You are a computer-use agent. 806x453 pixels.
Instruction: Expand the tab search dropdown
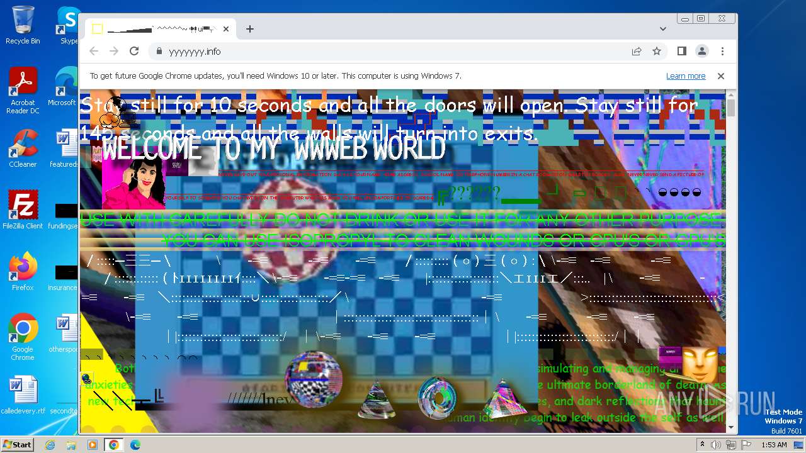(663, 29)
